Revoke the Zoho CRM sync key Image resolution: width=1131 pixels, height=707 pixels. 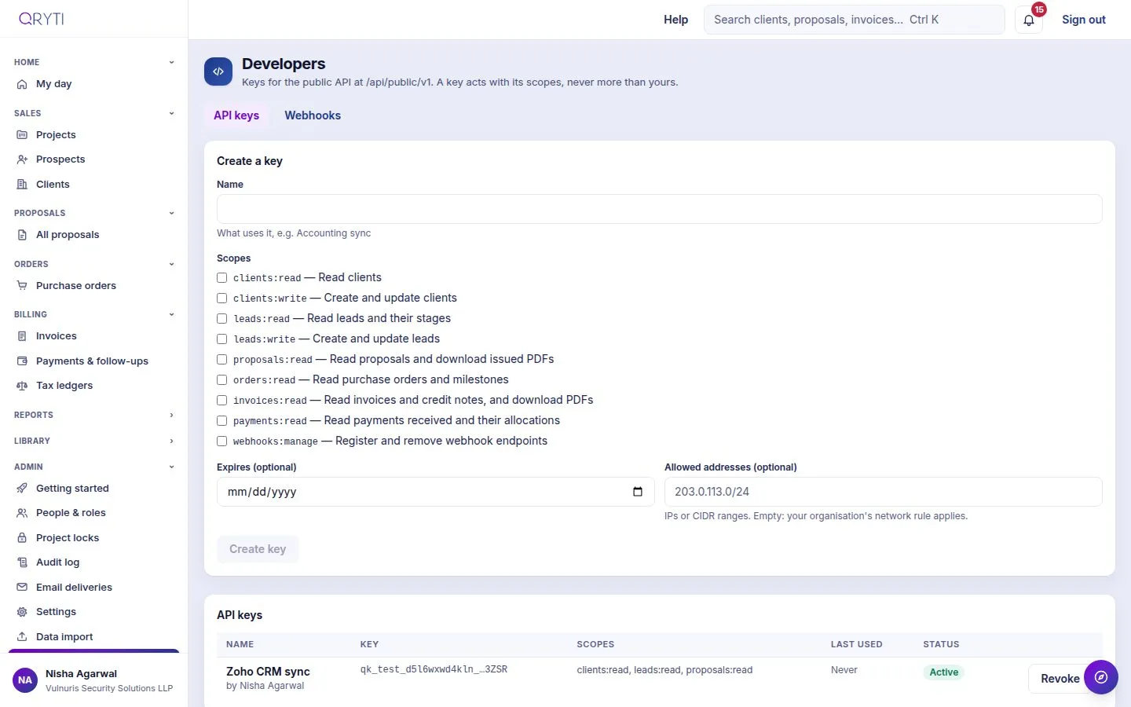(1060, 679)
